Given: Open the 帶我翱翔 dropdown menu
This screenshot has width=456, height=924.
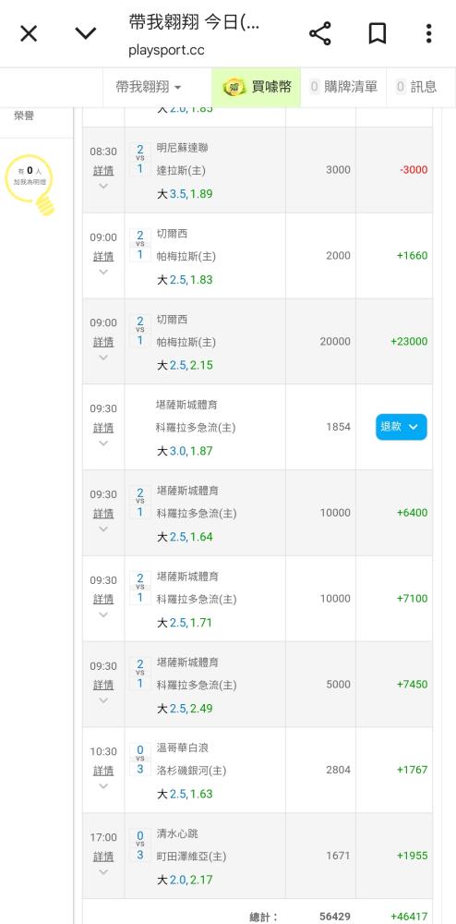Looking at the screenshot, I should pyautogui.click(x=149, y=87).
